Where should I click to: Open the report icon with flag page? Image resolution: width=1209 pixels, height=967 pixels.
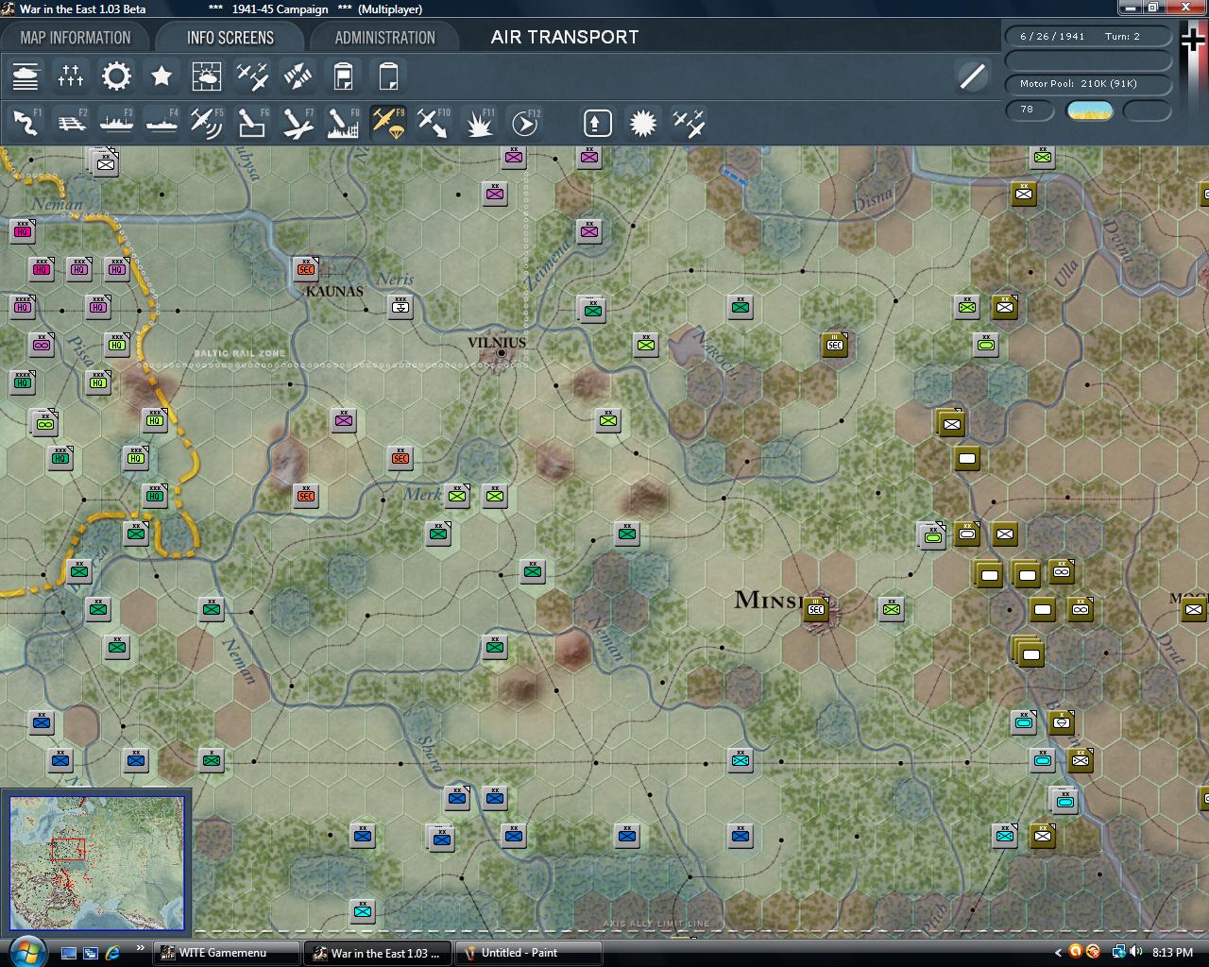(343, 76)
